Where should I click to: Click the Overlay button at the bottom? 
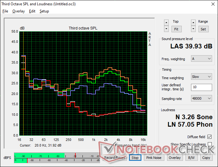pos(175,158)
